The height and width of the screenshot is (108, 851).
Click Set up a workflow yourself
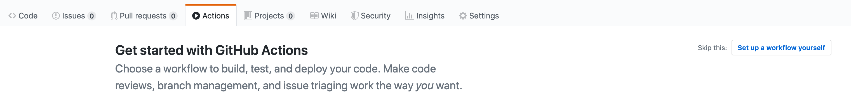tap(781, 48)
